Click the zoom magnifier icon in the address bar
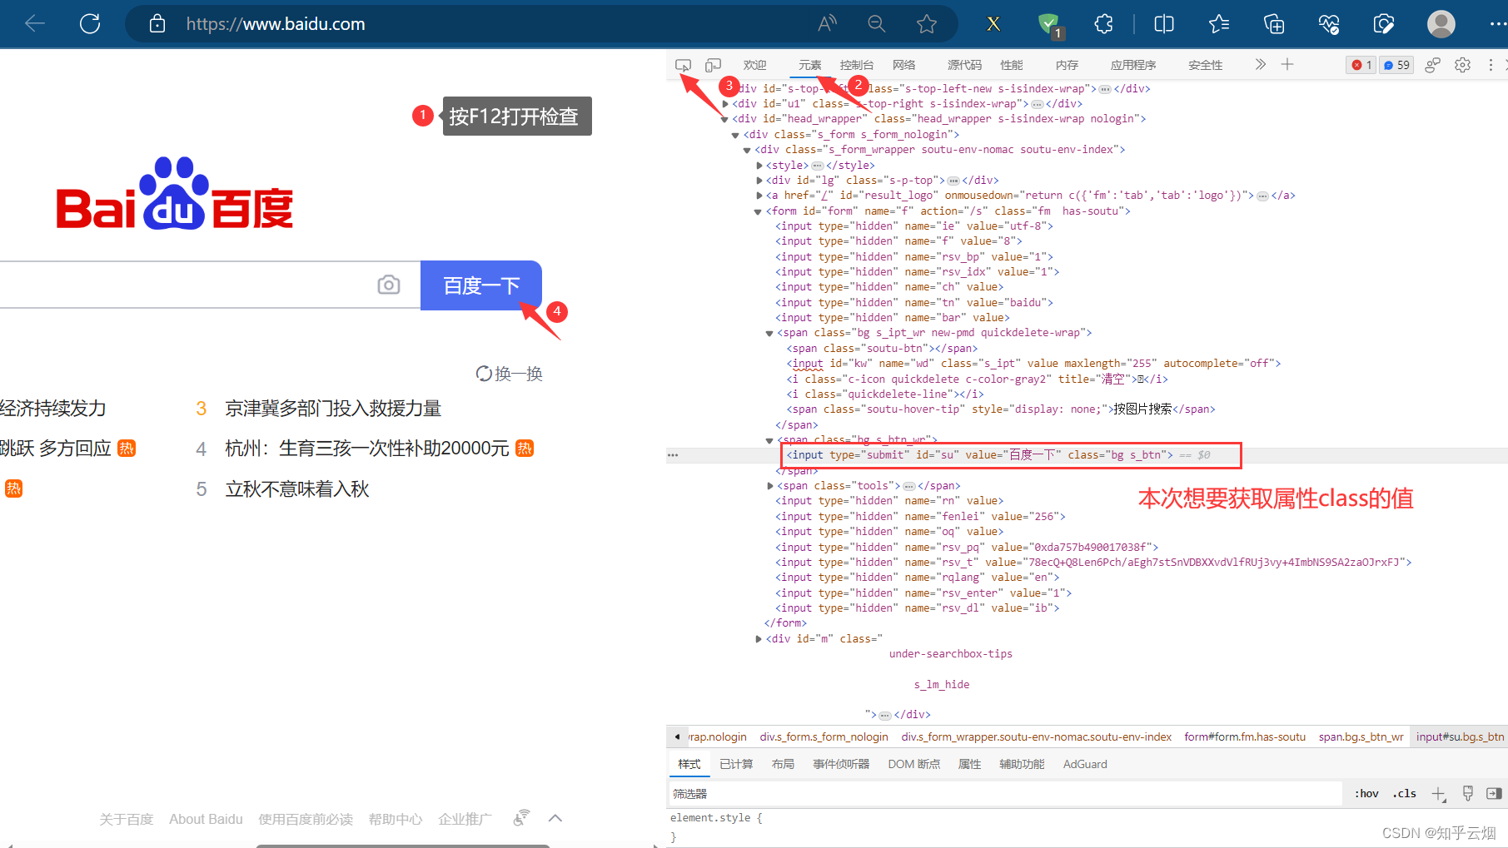This screenshot has width=1508, height=848. [876, 24]
